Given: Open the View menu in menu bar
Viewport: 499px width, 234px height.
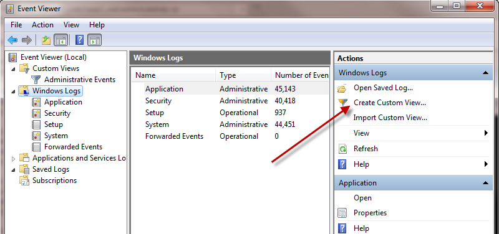Looking at the screenshot, I should point(71,25).
